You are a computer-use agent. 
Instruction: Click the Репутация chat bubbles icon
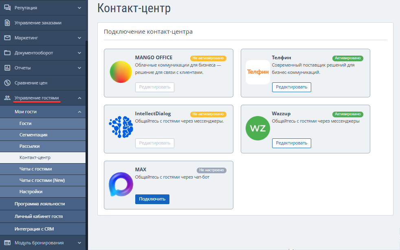pyautogui.click(x=7, y=8)
